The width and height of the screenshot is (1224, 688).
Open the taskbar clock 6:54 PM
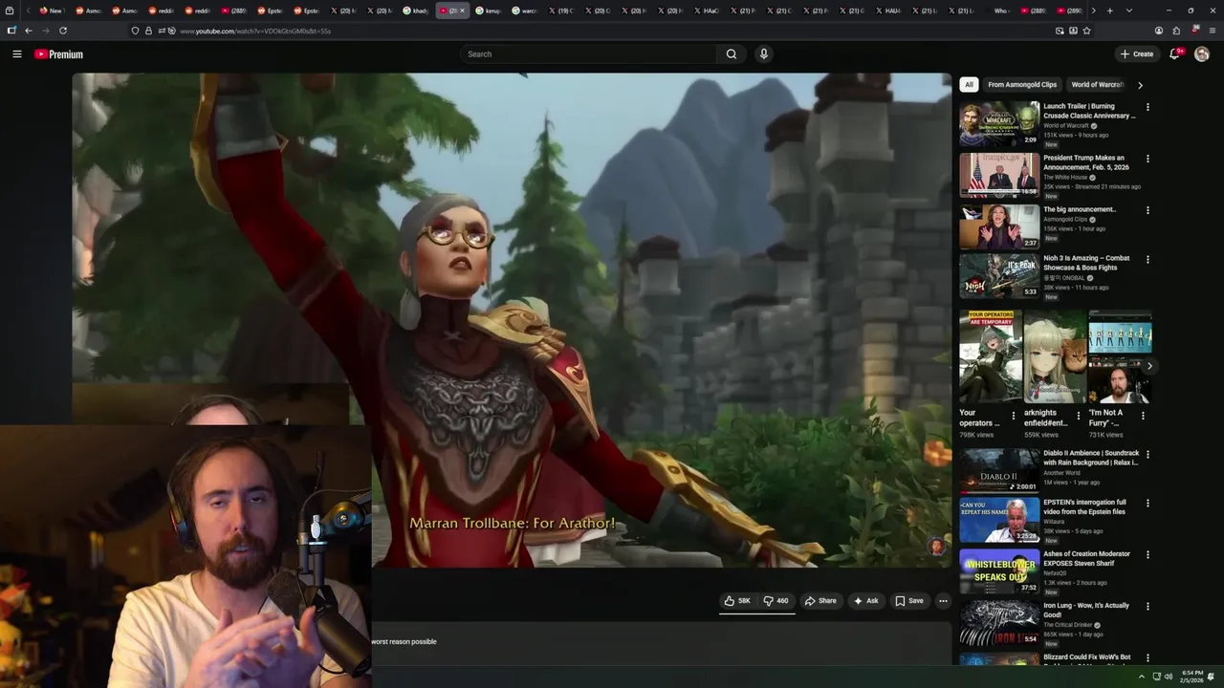pos(1191,677)
